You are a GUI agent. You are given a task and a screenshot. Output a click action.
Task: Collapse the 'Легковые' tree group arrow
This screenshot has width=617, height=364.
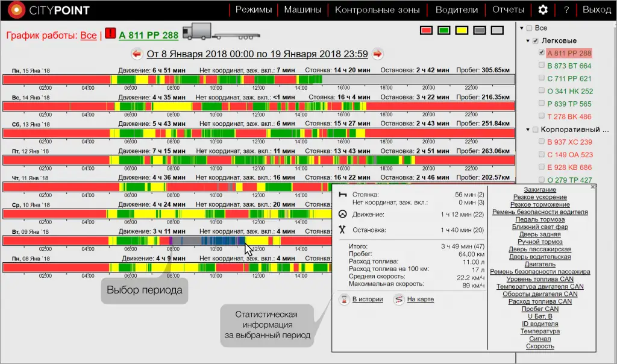(527, 41)
